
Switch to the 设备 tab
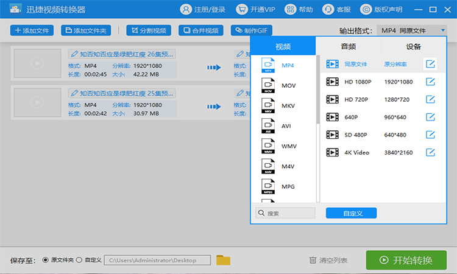[414, 46]
